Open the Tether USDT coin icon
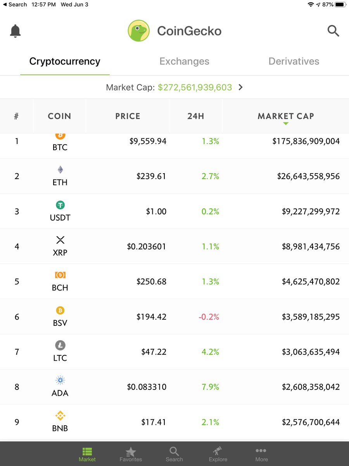The image size is (349, 466). [60, 205]
